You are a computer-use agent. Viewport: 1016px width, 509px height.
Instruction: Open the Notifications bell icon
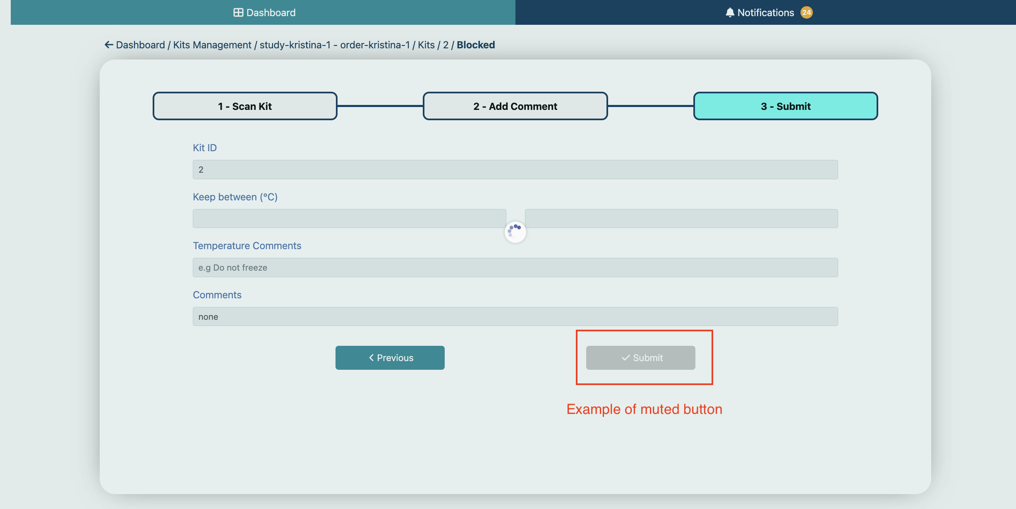[x=730, y=12]
